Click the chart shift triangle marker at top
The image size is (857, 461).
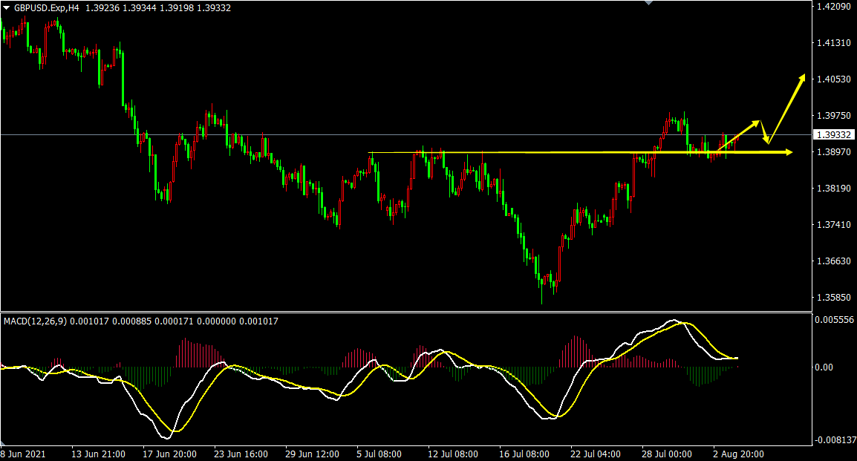tap(648, 3)
